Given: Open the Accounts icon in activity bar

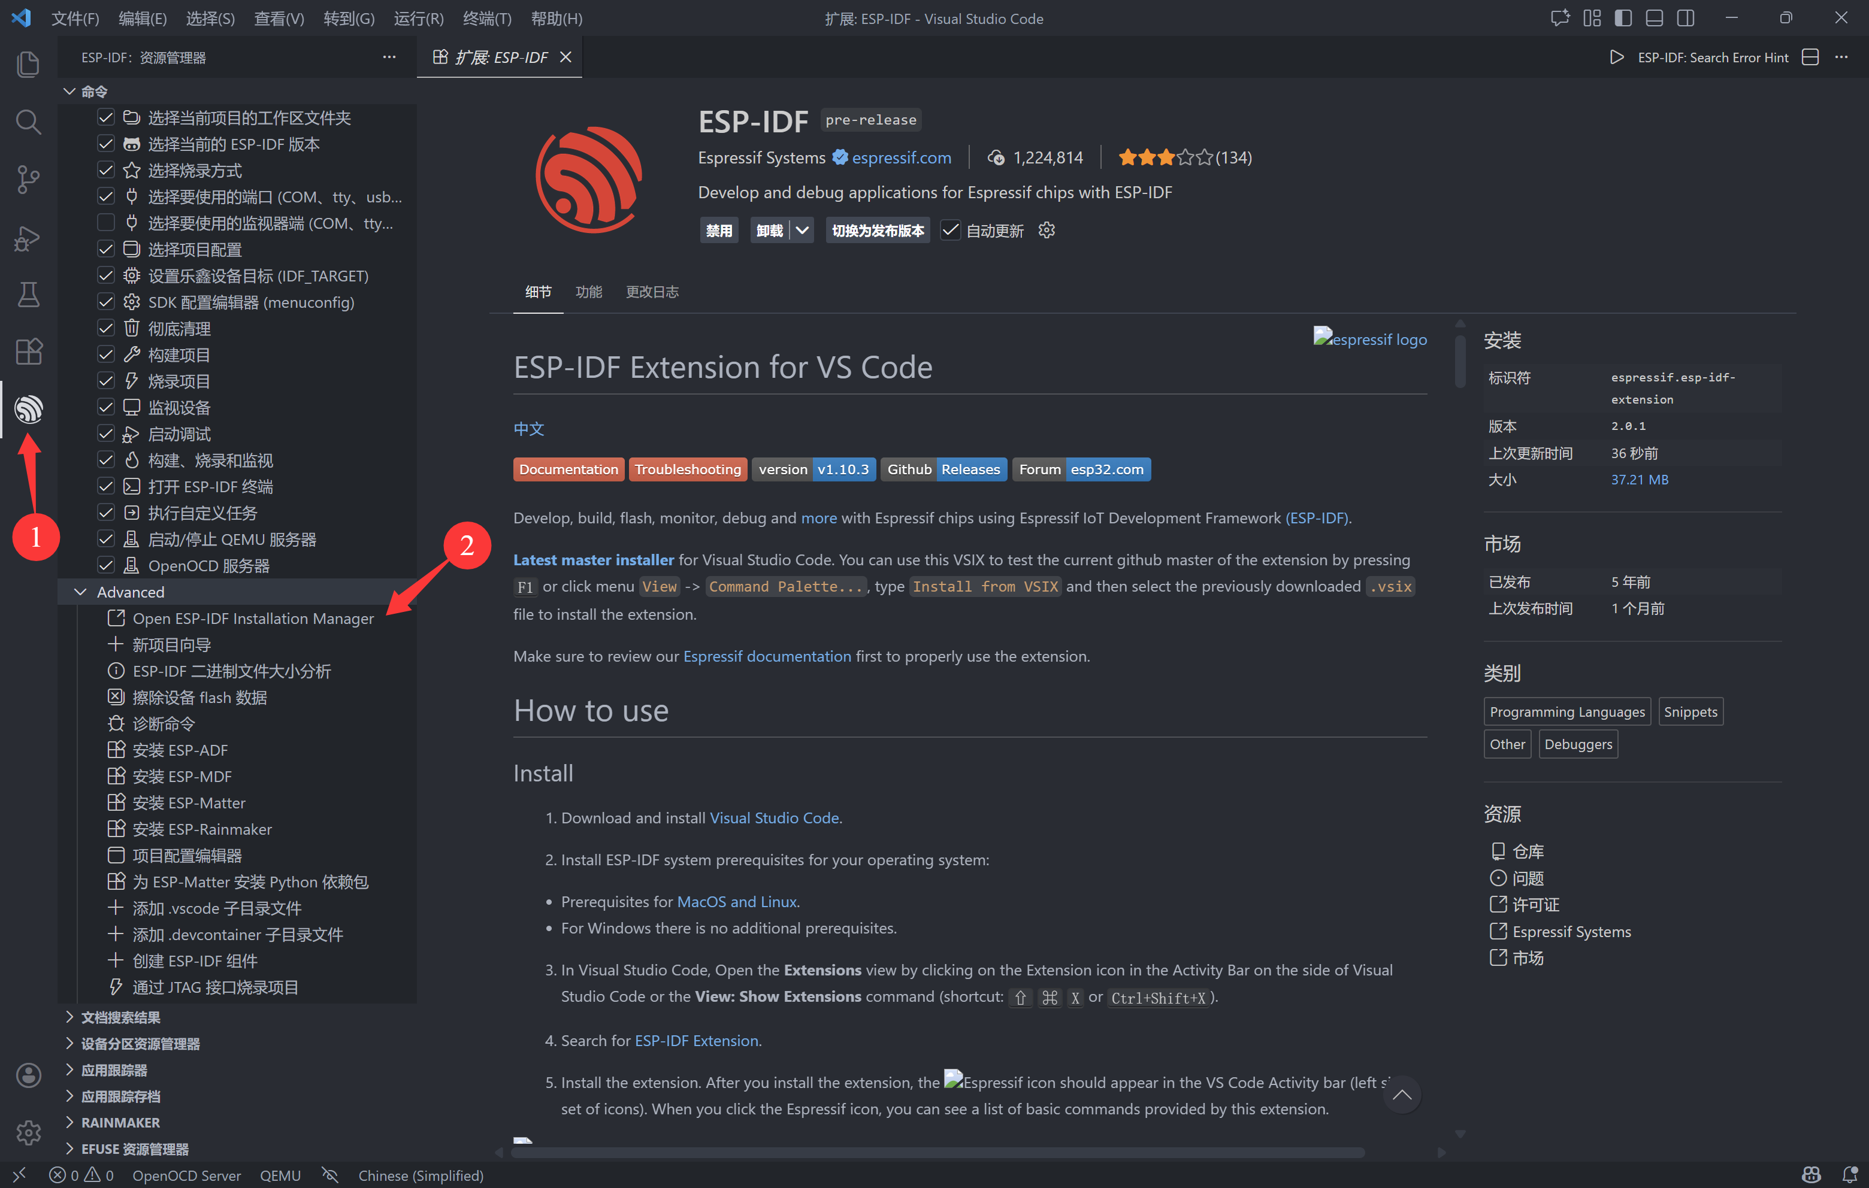Looking at the screenshot, I should coord(29,1075).
